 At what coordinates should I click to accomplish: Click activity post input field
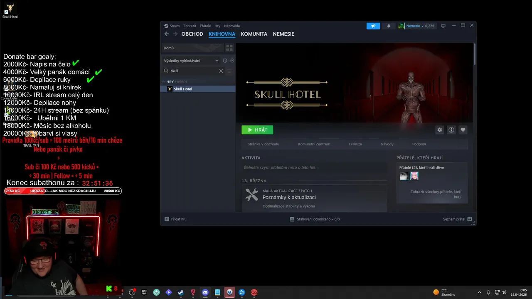315,167
